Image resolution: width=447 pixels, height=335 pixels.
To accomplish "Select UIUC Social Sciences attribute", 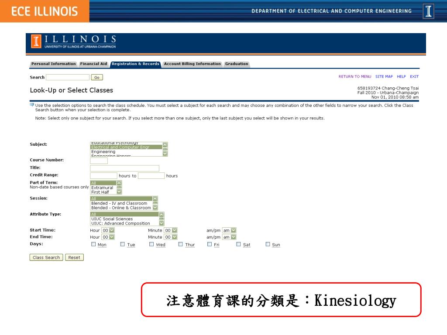I will [x=124, y=219].
